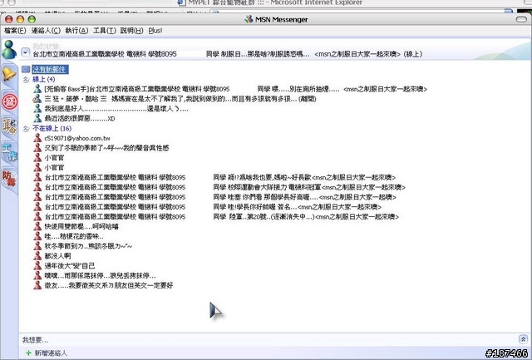
Task: Open the 連絡人(C) menu
Action: click(46, 31)
